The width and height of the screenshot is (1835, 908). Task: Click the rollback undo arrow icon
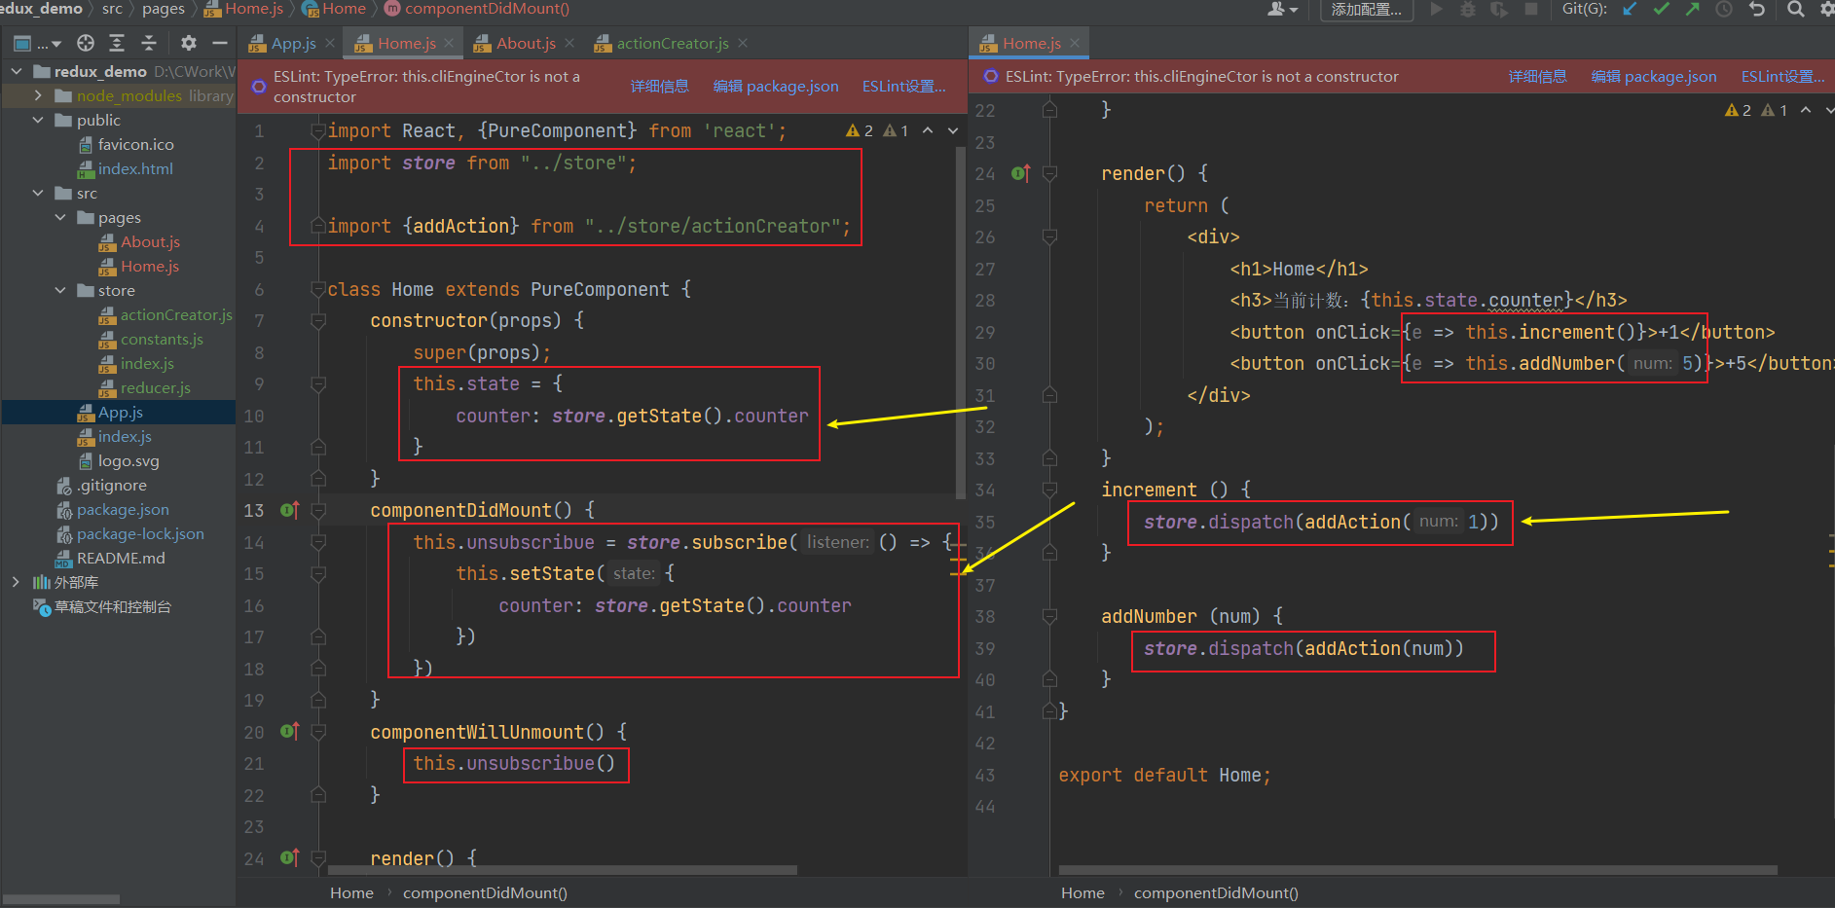tap(1757, 10)
